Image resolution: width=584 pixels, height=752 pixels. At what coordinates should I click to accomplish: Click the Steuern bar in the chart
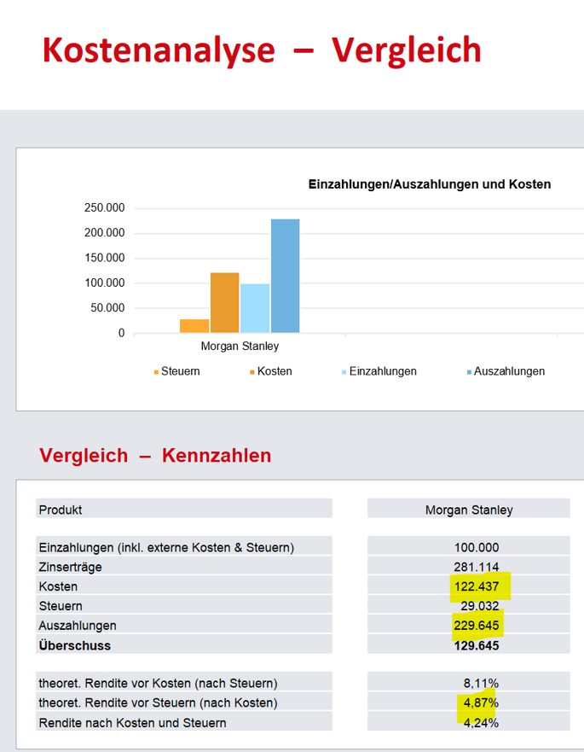click(194, 326)
